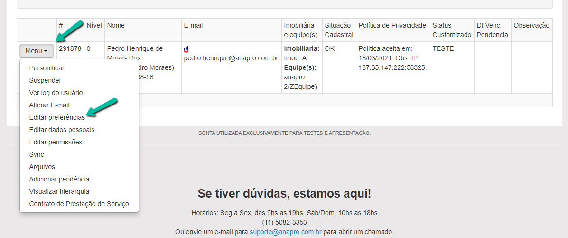
Task: Open Editar permissões from the menu
Action: click(x=56, y=142)
